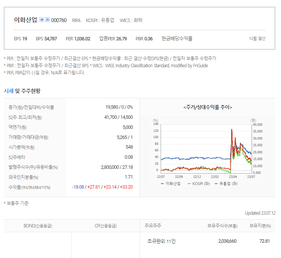Click the 및 주주현황 section heading
281x258 pixels.
click(28, 91)
